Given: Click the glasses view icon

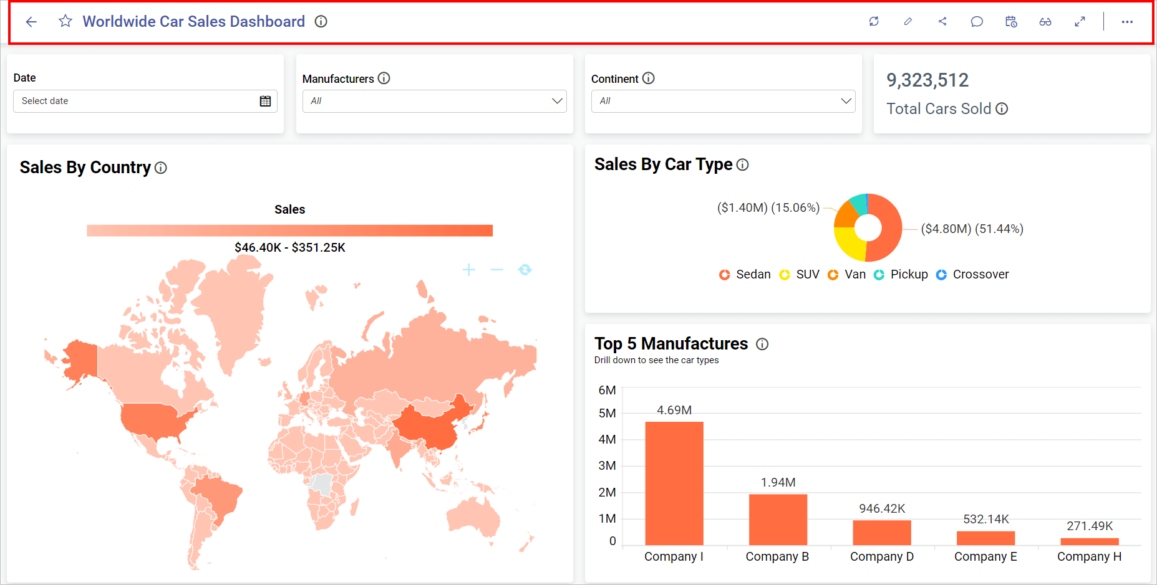Looking at the screenshot, I should (x=1045, y=22).
